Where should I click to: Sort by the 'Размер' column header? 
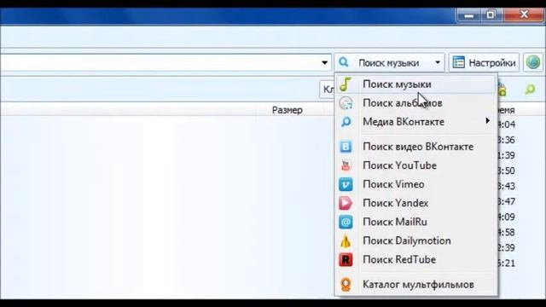tap(288, 110)
